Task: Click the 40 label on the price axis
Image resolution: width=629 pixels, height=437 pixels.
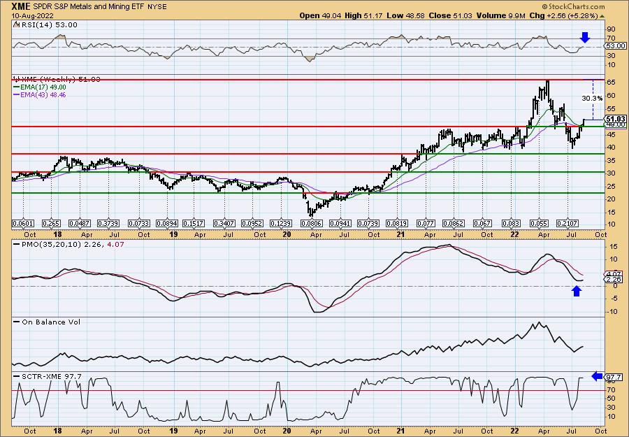Action: click(x=611, y=148)
